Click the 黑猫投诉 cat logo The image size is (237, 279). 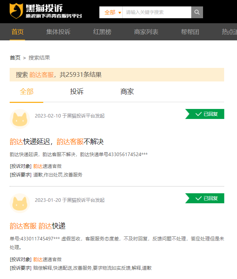16,11
